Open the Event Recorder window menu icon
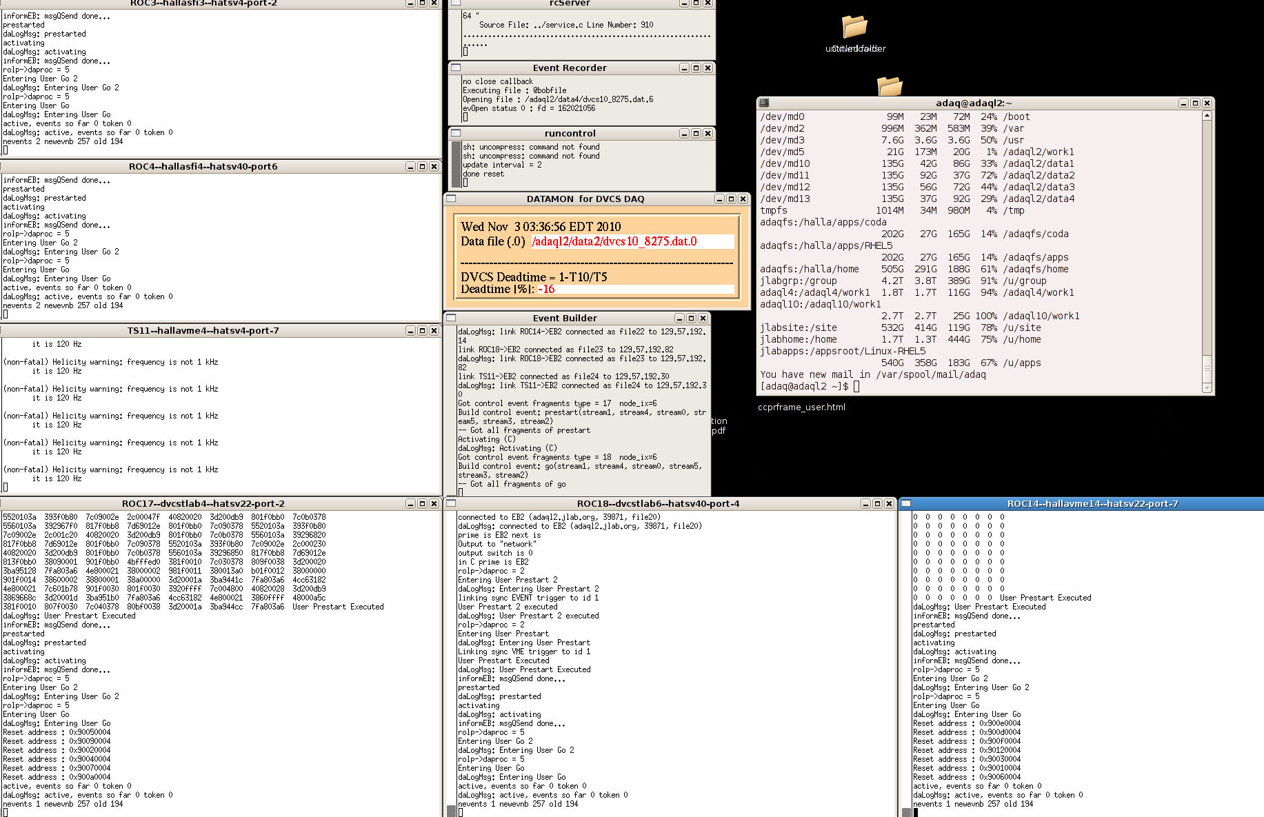The width and height of the screenshot is (1264, 817). click(456, 68)
